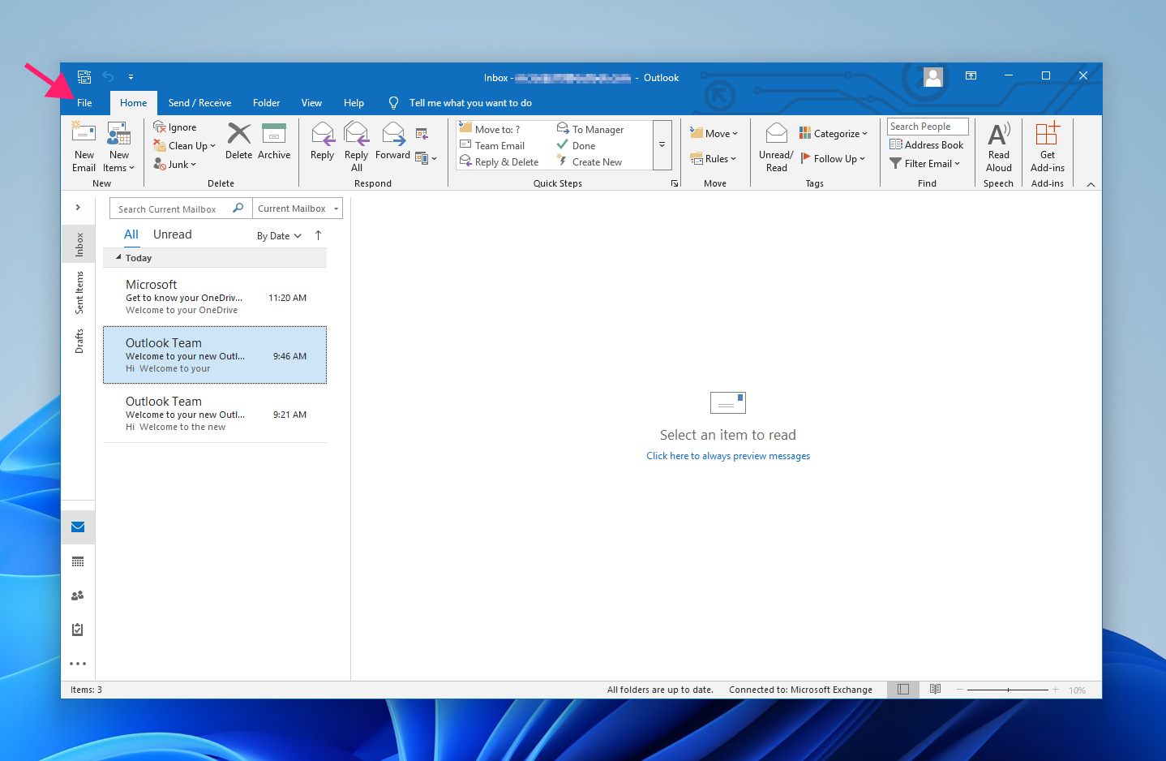Click the Read Aloud button
The width and height of the screenshot is (1166, 761).
coord(998,147)
